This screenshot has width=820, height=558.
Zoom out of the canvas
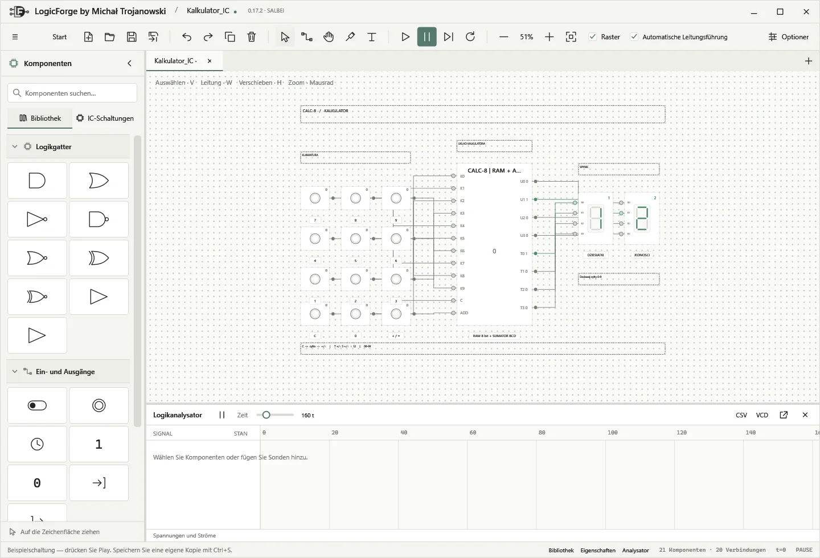[x=504, y=37]
